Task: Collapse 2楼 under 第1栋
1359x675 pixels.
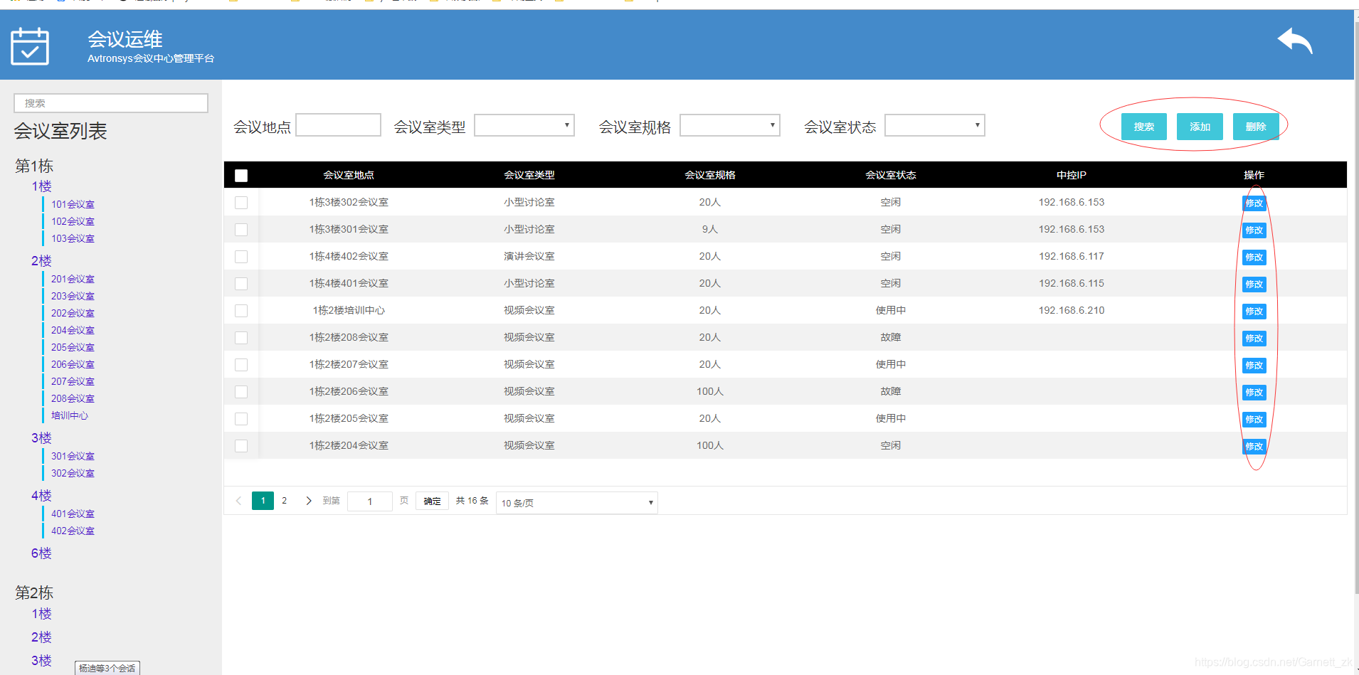Action: [x=41, y=261]
